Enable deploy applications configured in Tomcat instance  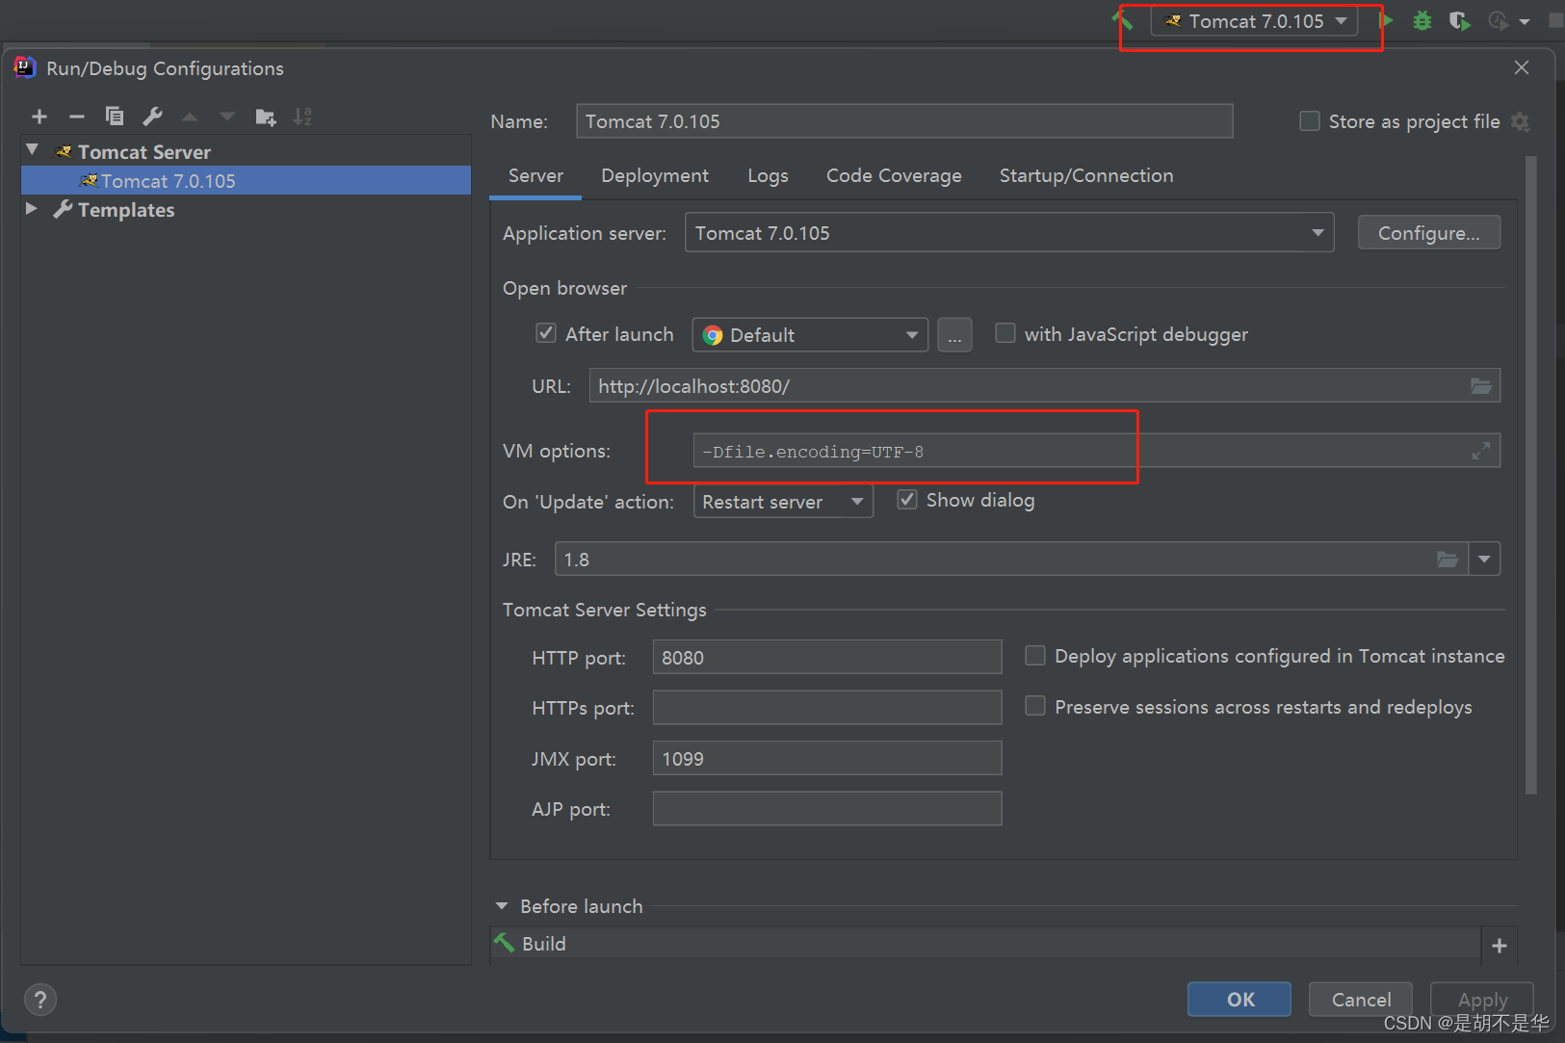[1035, 656]
